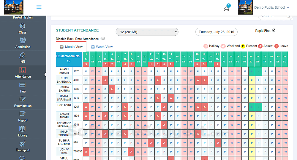
Task: Click student name SHILPI SINGHAL
Action: coord(64,134)
